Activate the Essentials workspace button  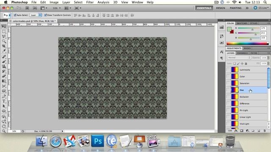204,8
